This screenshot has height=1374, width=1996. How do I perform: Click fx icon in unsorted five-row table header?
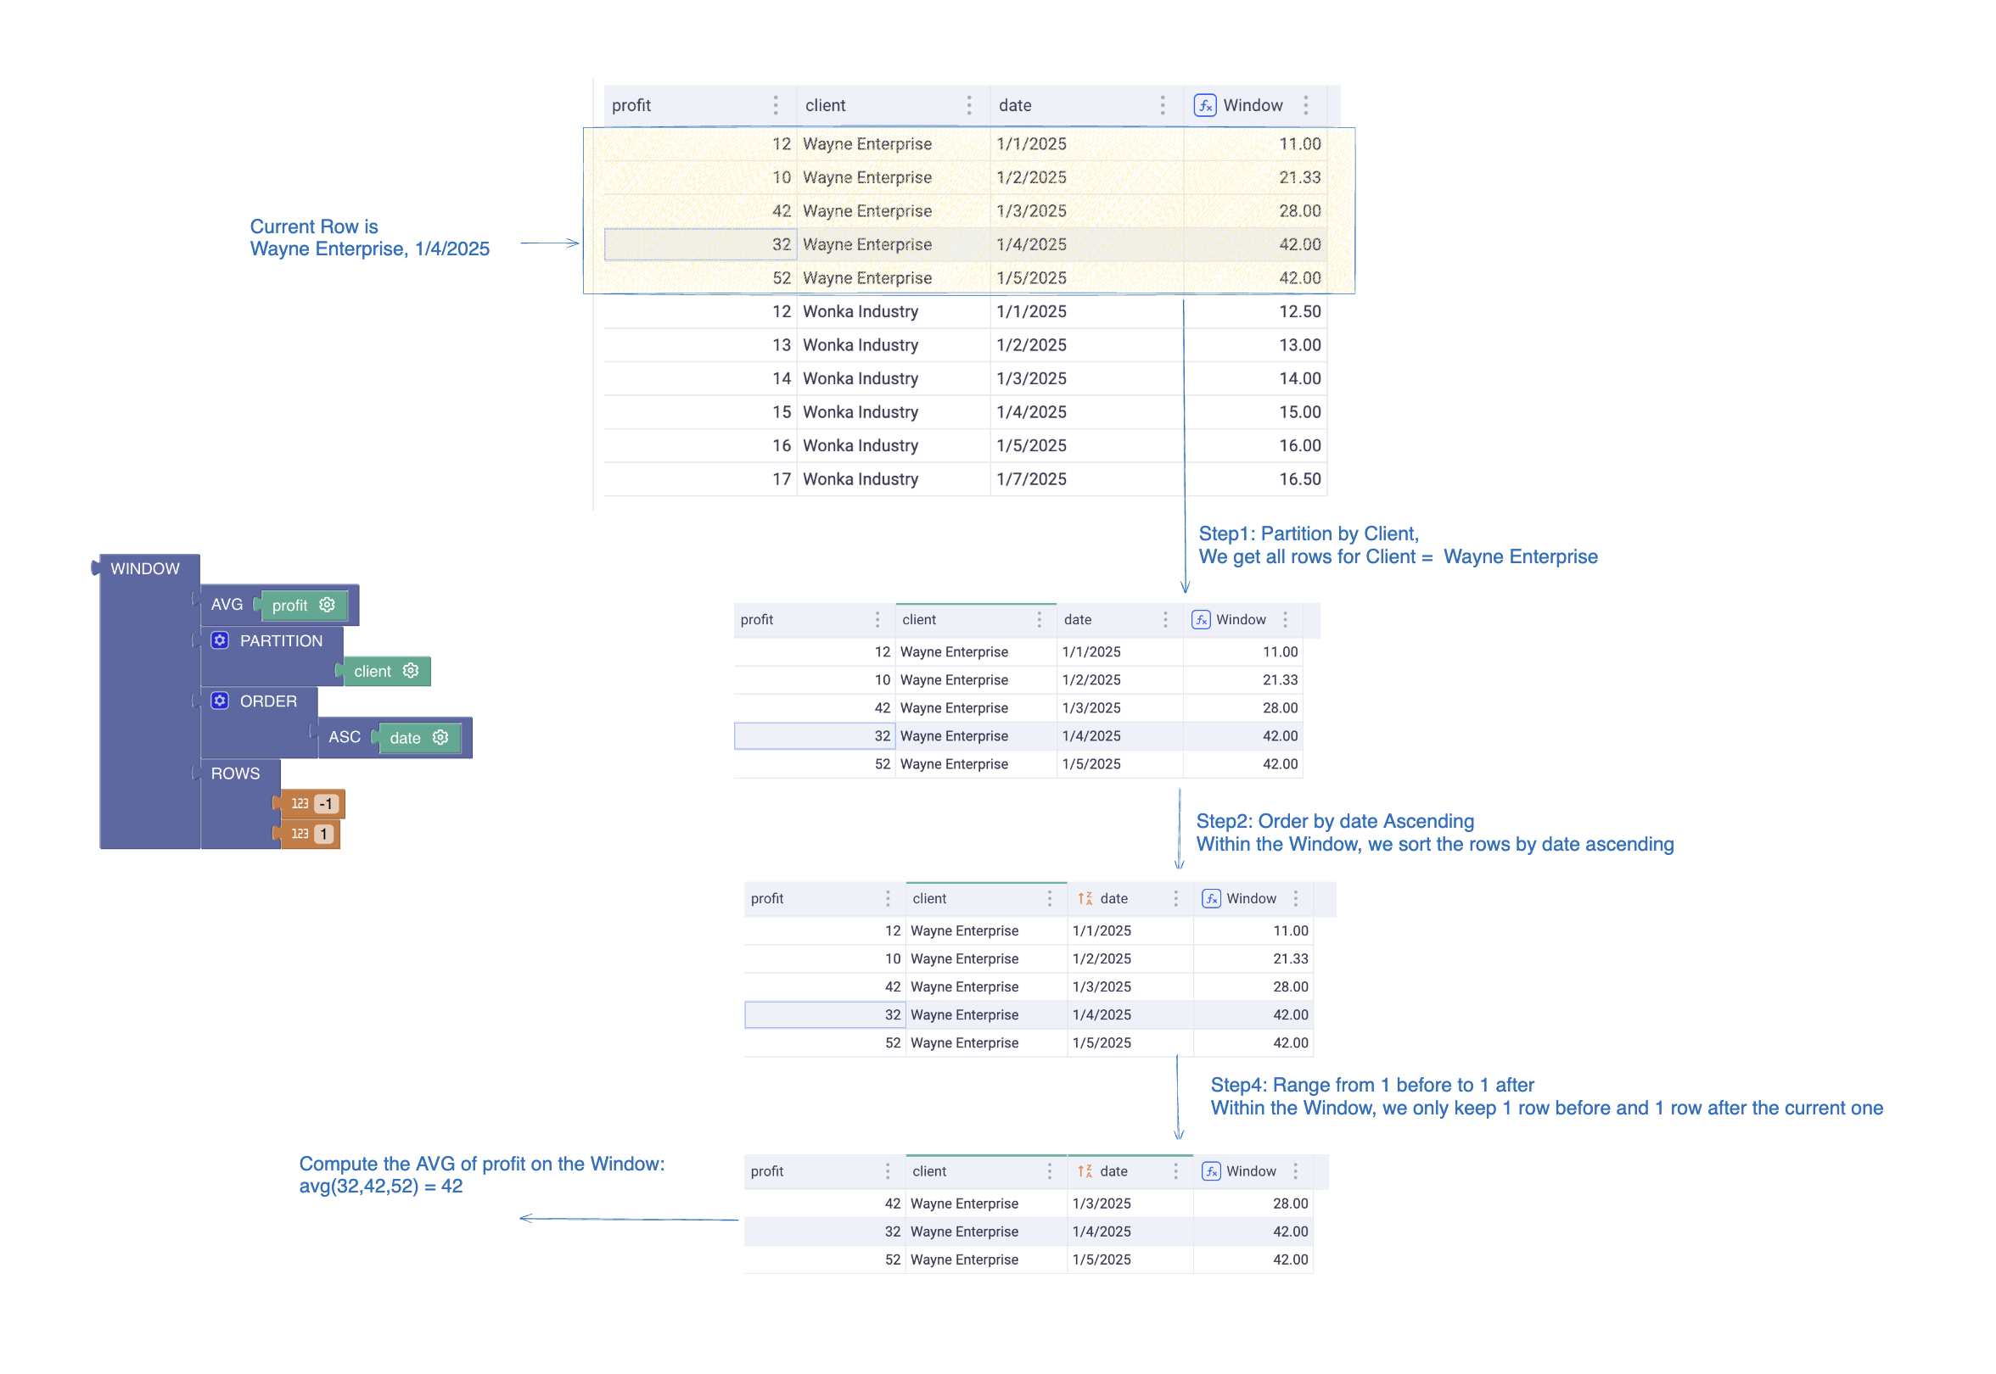(x=1201, y=619)
